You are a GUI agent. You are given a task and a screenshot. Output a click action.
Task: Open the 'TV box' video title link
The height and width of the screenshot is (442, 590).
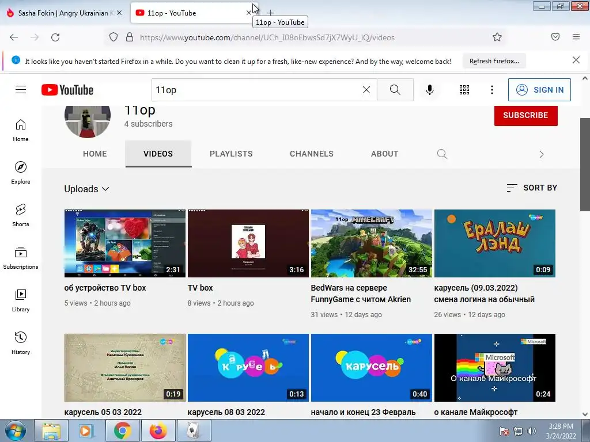pyautogui.click(x=200, y=288)
